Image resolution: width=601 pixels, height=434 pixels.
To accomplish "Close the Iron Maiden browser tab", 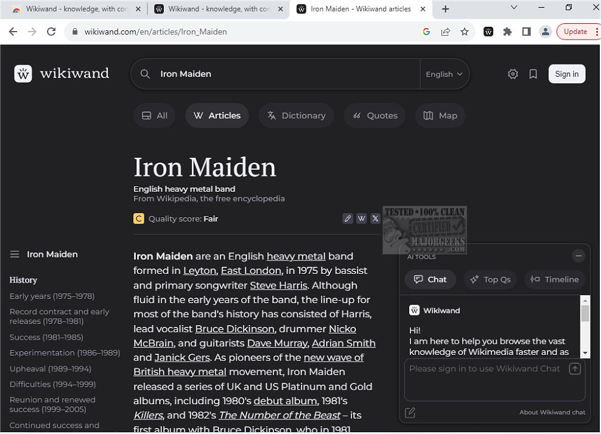I will click(423, 9).
